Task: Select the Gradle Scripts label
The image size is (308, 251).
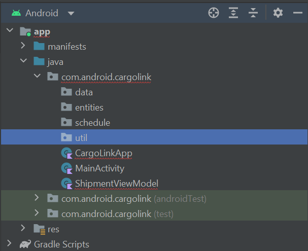Action: (x=61, y=244)
